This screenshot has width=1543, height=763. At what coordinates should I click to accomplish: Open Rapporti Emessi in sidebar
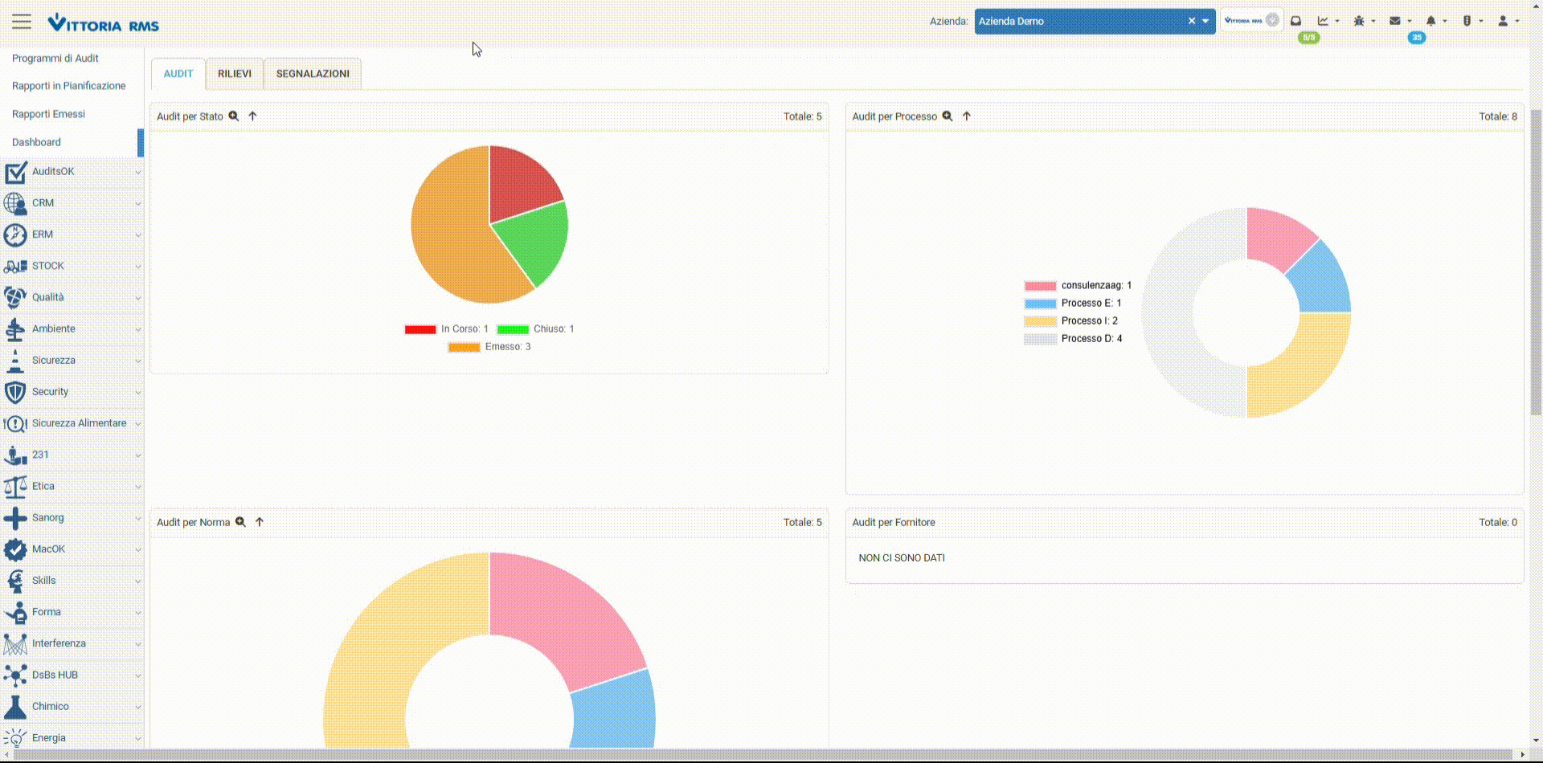(49, 114)
